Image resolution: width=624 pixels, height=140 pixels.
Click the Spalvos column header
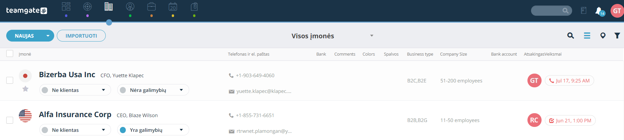pyautogui.click(x=391, y=54)
